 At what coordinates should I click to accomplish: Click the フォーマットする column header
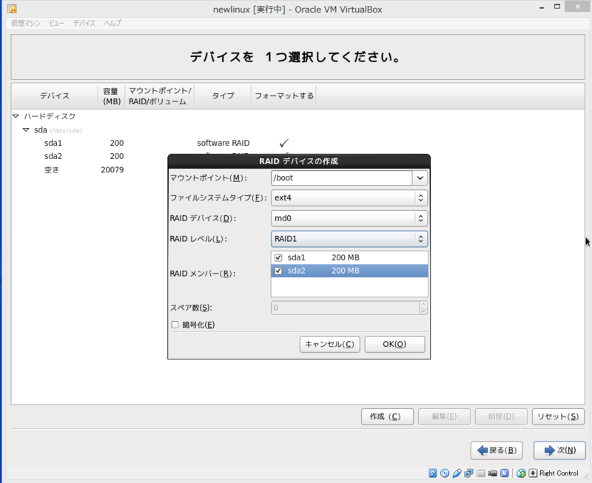(284, 96)
